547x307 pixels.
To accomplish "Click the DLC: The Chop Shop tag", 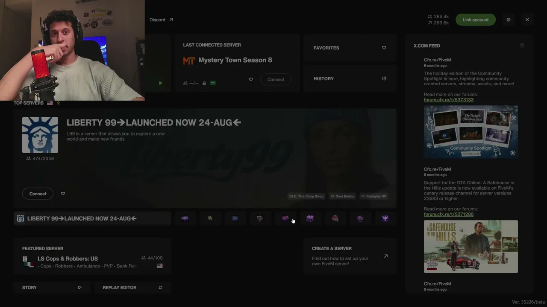I will 306,196.
